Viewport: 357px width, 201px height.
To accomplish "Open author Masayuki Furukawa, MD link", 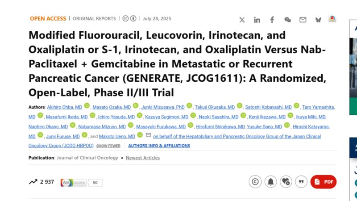I will tap(161, 127).
